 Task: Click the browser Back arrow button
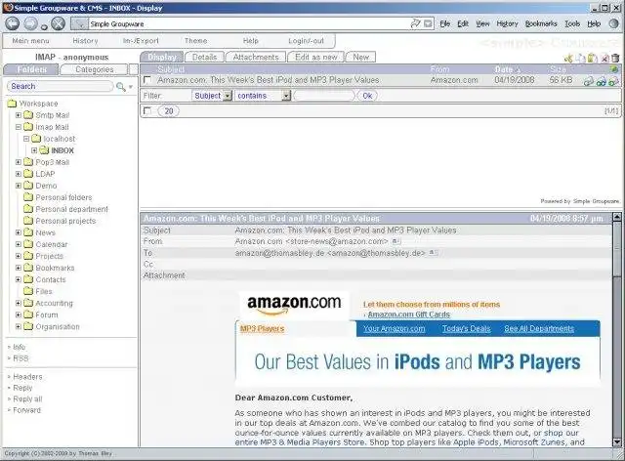point(12,23)
